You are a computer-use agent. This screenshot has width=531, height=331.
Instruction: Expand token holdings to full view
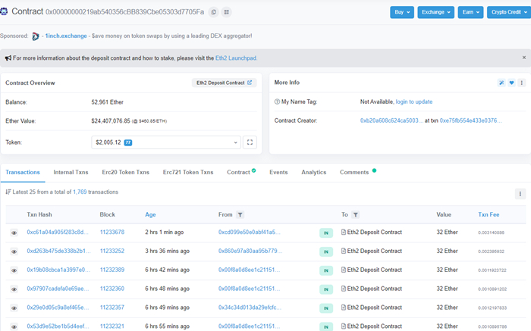tap(250, 142)
